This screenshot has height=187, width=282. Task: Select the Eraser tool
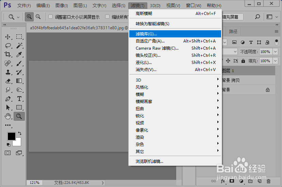(8, 81)
